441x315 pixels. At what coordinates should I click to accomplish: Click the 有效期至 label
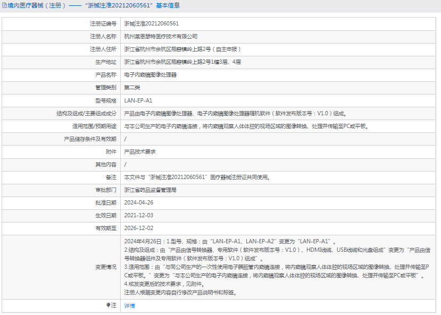point(106,228)
